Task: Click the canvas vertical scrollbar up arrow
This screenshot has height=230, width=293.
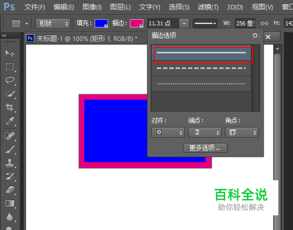Action: [277, 49]
